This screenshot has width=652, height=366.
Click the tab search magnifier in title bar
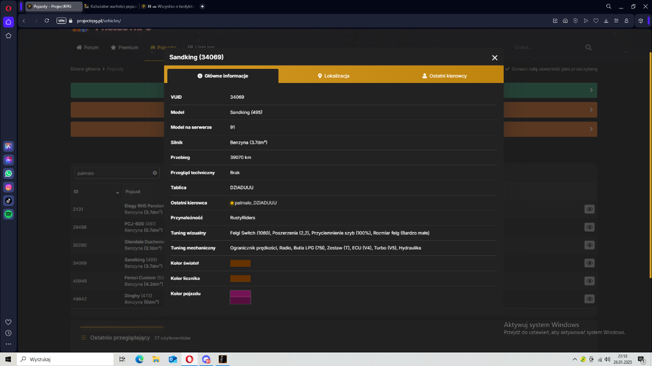608,7
